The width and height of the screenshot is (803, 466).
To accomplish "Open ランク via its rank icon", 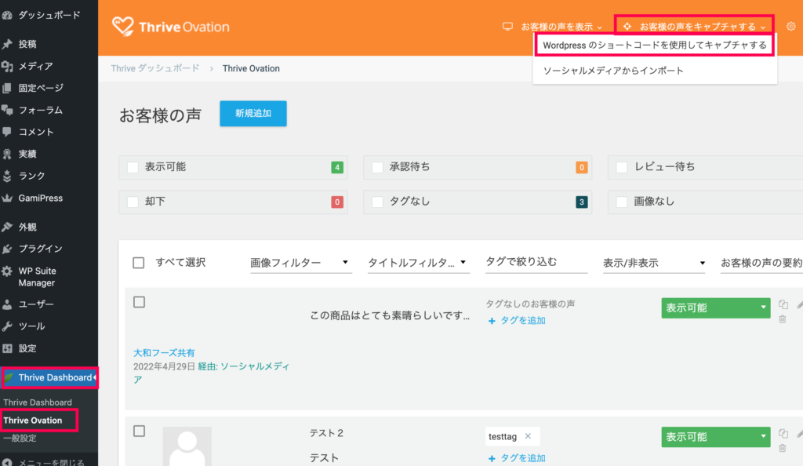I will [x=7, y=177].
